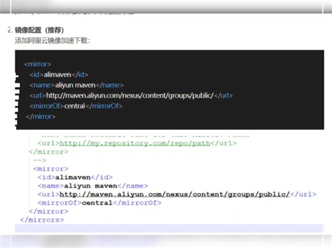332x248 pixels.
Task: Click the highlighted empty line below </mirrors>
Action: point(169,228)
